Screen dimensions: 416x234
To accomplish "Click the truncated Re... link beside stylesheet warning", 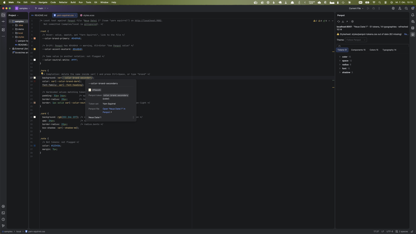I will [x=406, y=34].
